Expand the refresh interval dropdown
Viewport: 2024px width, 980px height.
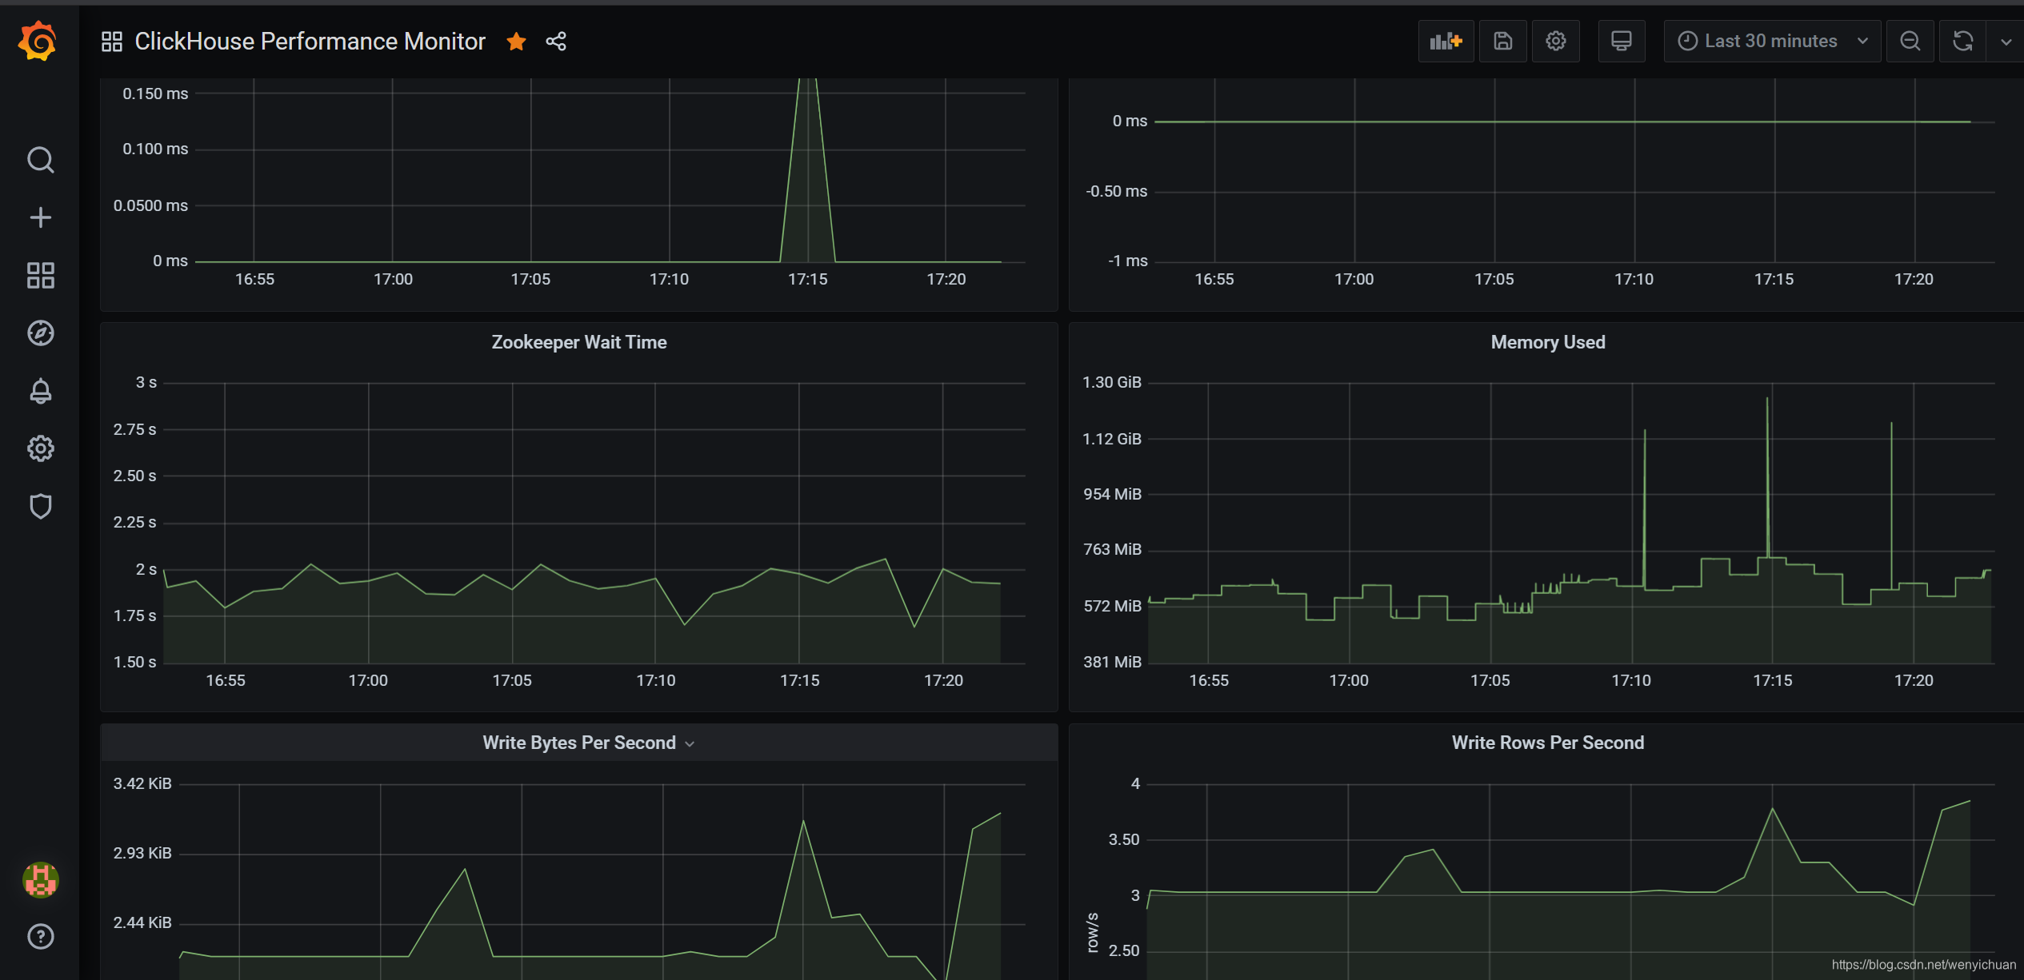[2006, 41]
